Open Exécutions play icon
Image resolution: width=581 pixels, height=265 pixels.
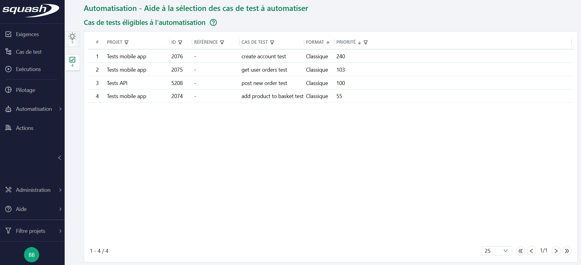click(x=8, y=69)
